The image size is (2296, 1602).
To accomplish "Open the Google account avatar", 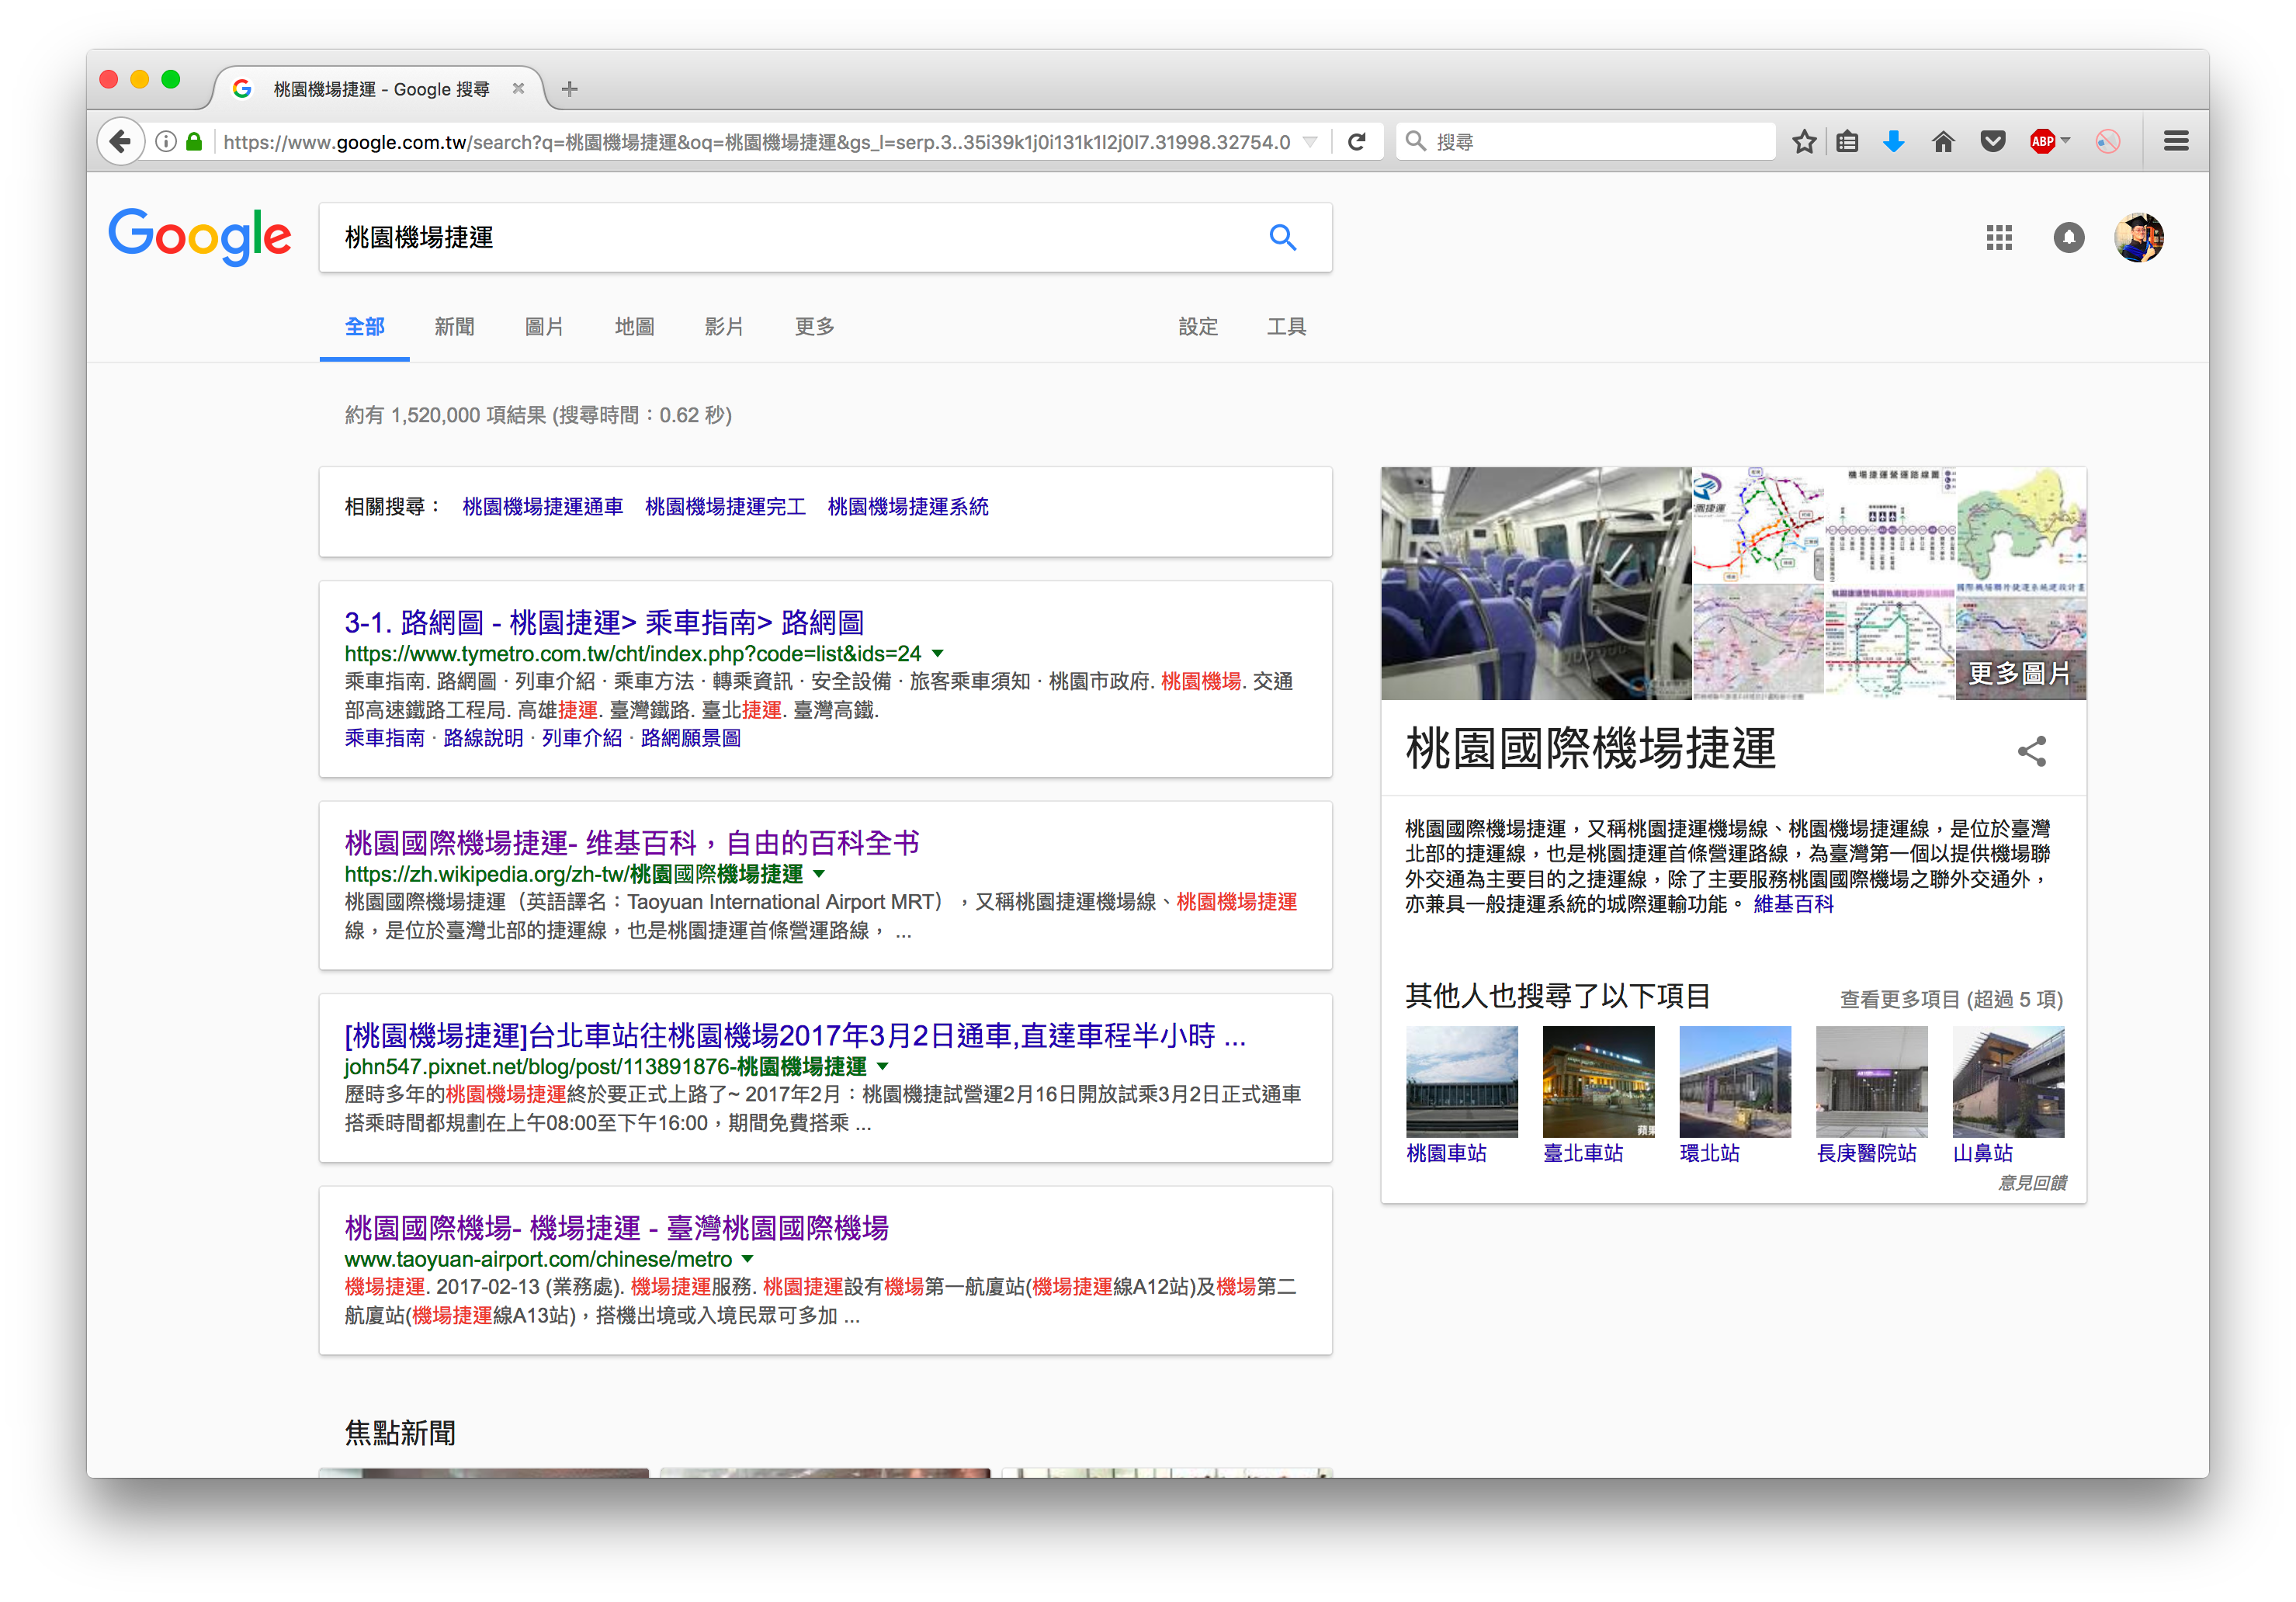I will tap(2138, 237).
